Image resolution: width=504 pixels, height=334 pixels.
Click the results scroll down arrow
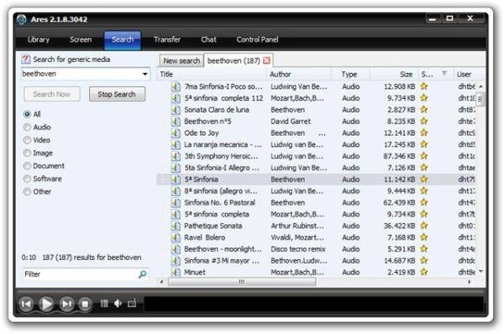pyautogui.click(x=480, y=272)
